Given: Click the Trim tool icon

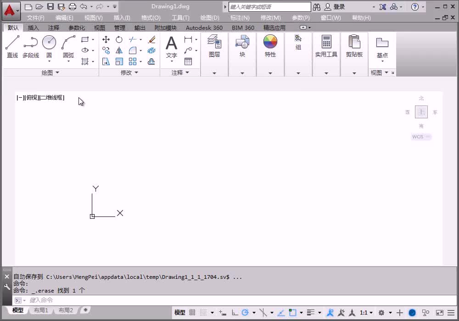Looking at the screenshot, I should [x=133, y=39].
